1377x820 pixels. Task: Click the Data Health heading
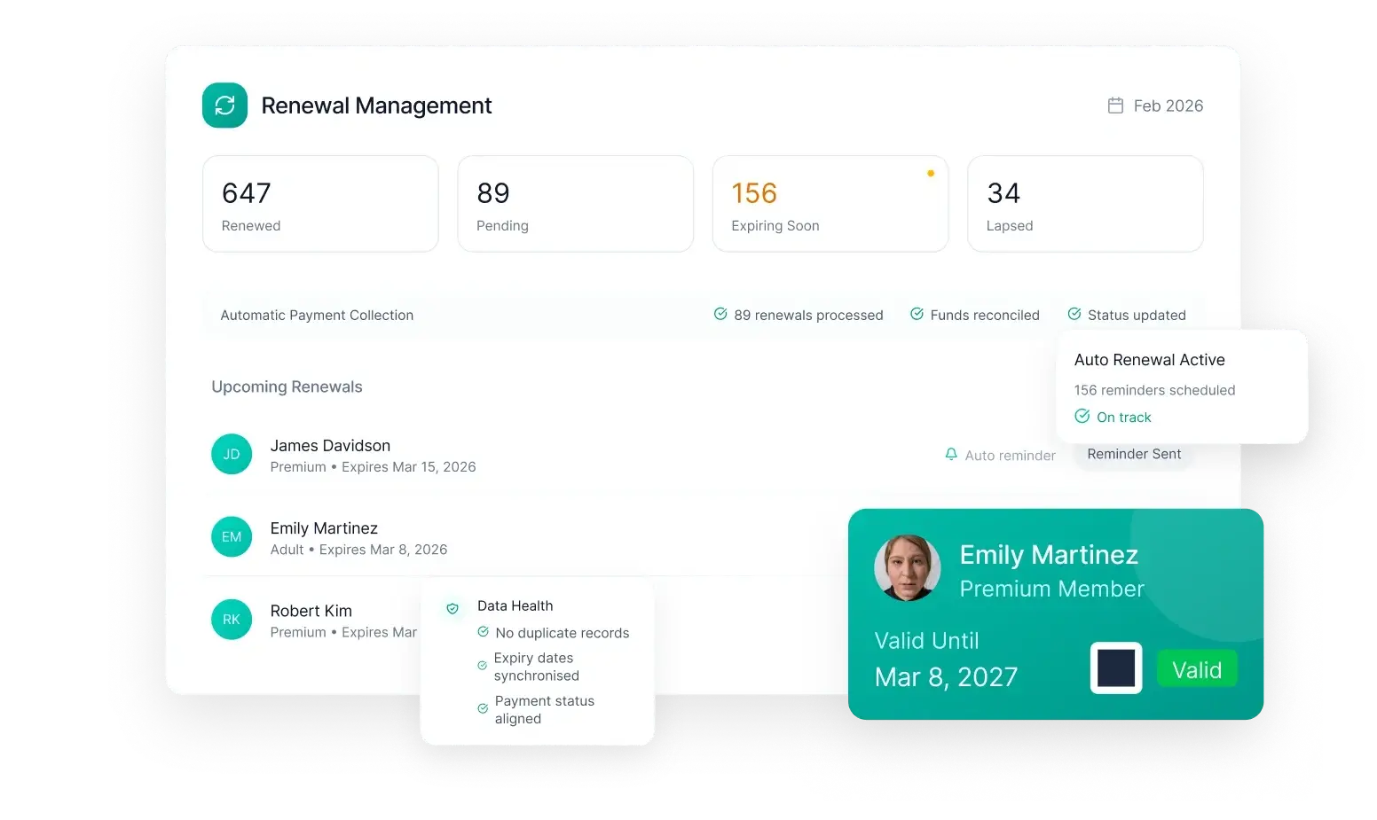[515, 605]
